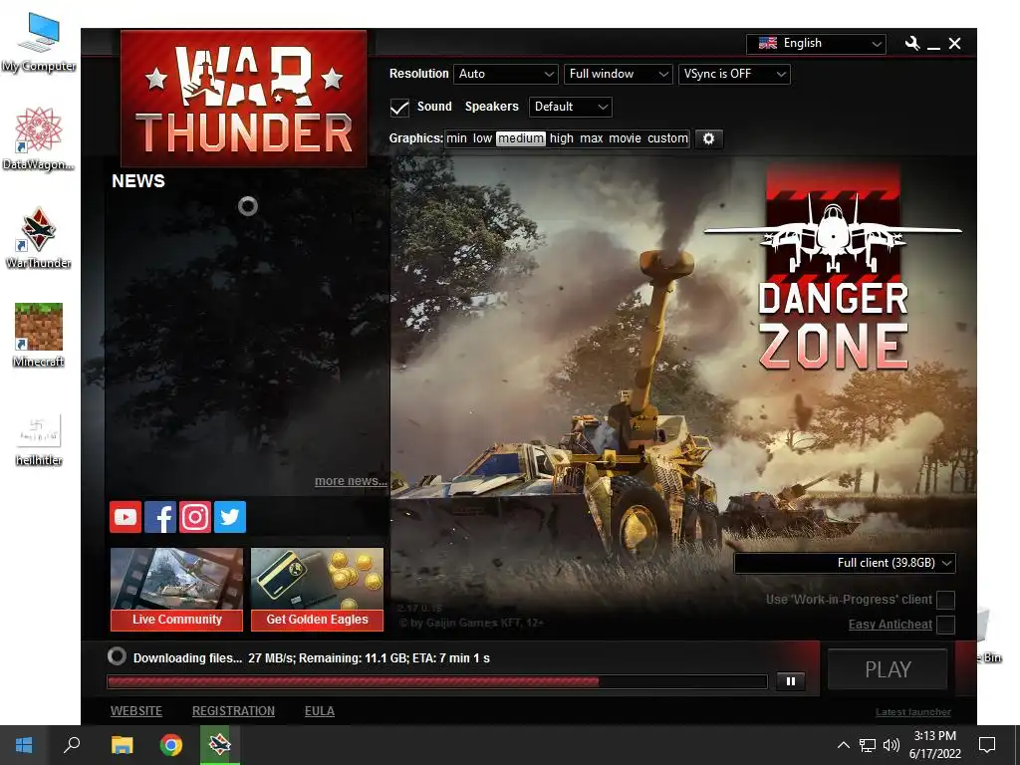Image resolution: width=1020 pixels, height=765 pixels.
Task: Toggle the Sound checkbox
Action: coord(399,108)
